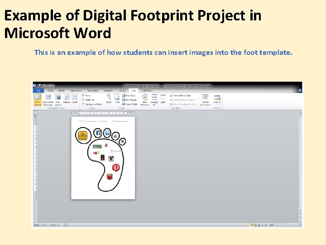Image resolution: width=326 pixels, height=245 pixels.
Task: Switch to Outline view
Action: point(66,99)
